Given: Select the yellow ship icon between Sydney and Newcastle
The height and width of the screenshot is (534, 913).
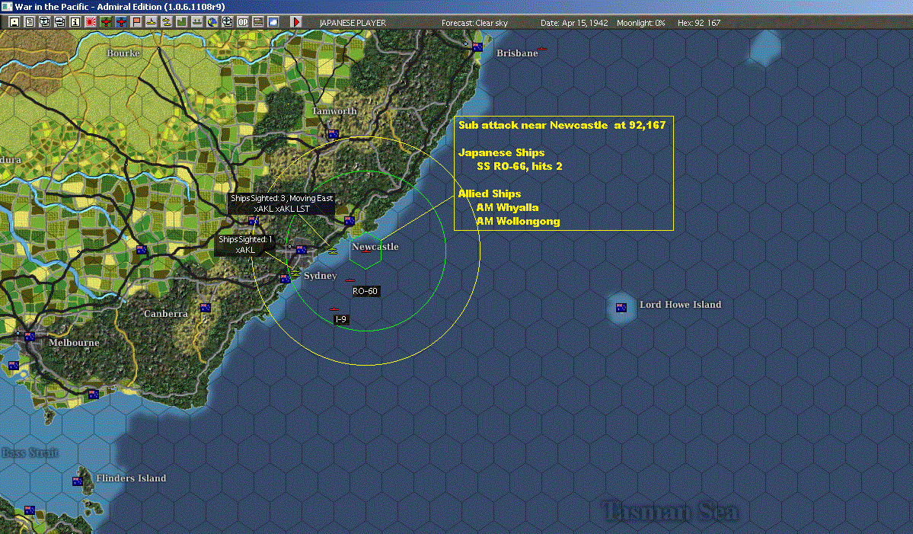Looking at the screenshot, I should (x=333, y=251).
